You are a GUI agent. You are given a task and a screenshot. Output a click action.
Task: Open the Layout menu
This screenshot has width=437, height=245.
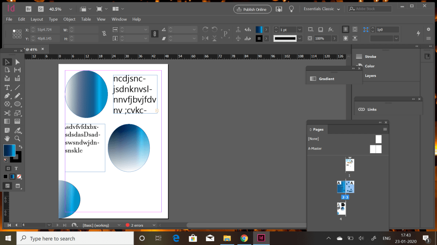(37, 19)
